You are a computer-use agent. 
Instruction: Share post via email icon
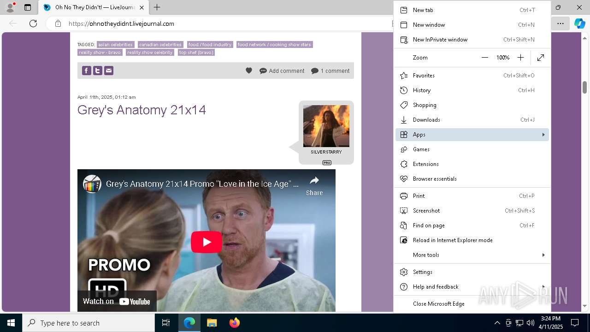click(108, 71)
